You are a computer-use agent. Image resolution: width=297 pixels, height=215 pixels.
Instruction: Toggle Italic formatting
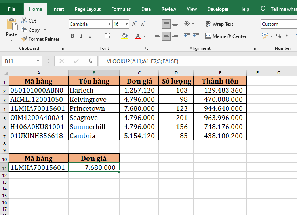(x=82, y=36)
